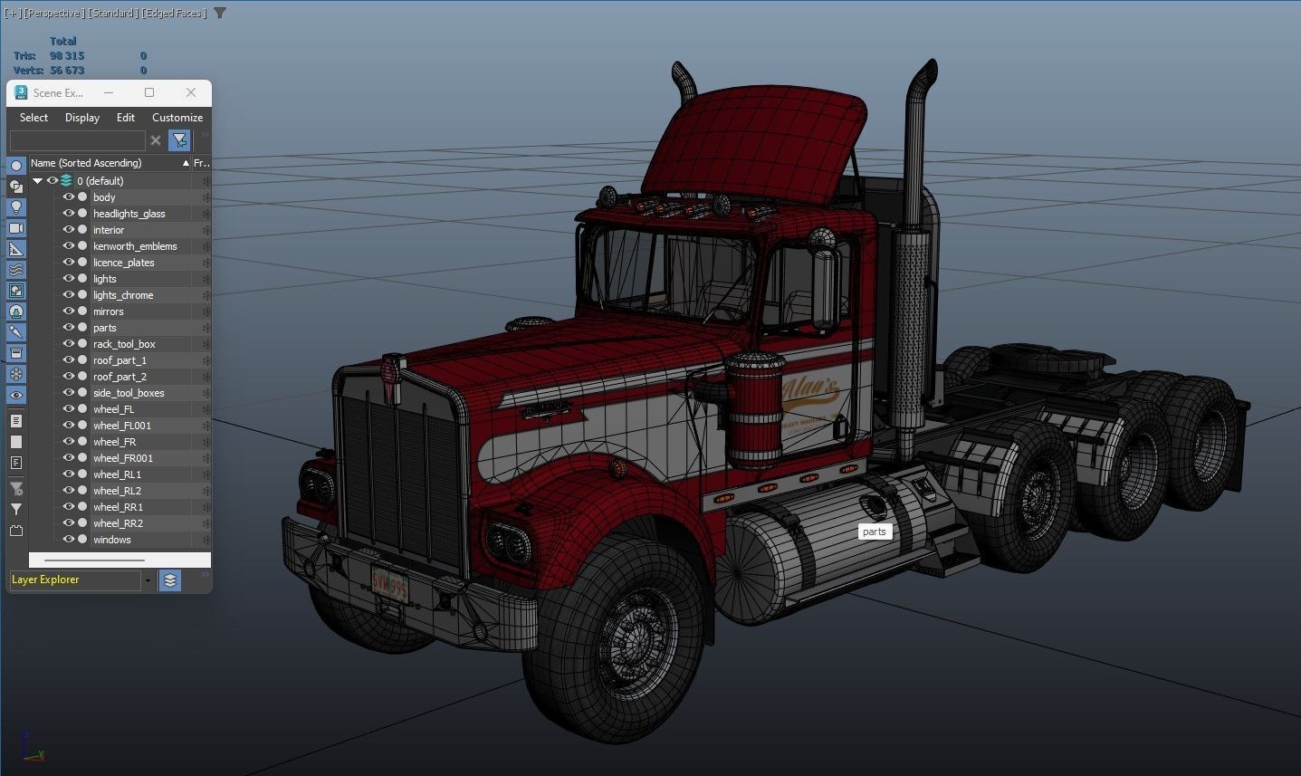Image resolution: width=1301 pixels, height=776 pixels.
Task: Toggle Display Frozen Objects snowflake icon
Action: coord(16,374)
